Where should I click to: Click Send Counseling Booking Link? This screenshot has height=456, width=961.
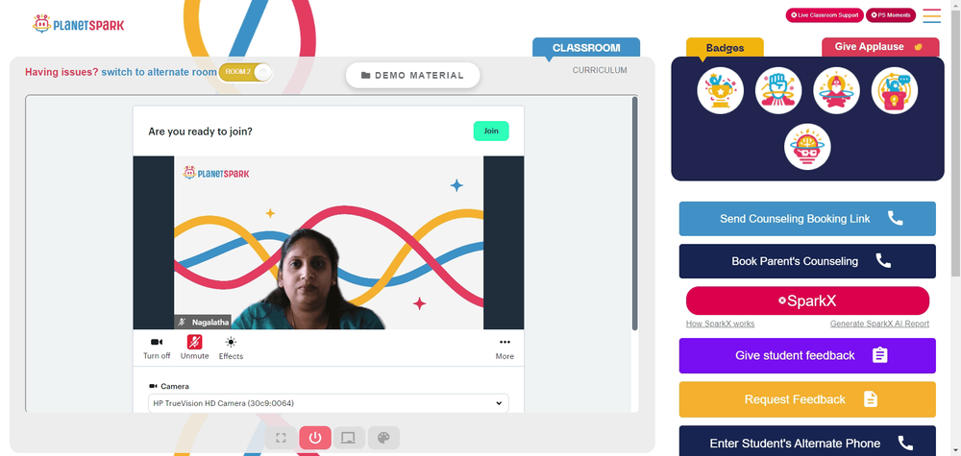(807, 219)
